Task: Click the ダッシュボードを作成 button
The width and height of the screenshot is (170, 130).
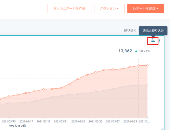Action: [69, 9]
